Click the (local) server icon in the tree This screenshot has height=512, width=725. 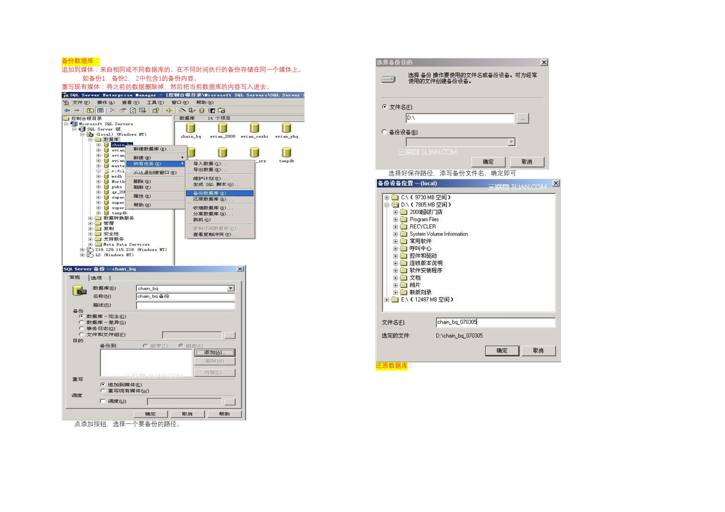pos(90,134)
